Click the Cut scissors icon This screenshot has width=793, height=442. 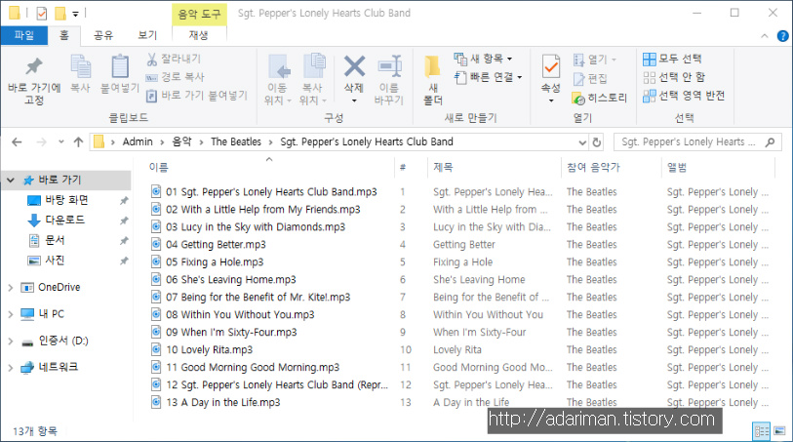(152, 59)
